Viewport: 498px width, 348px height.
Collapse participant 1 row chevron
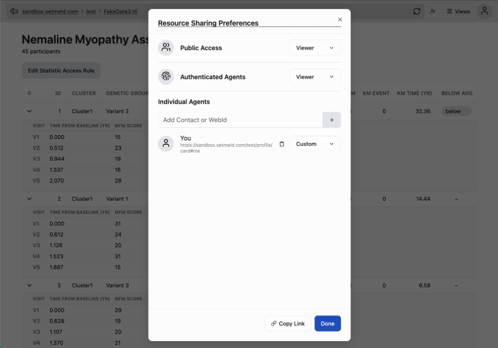point(29,111)
